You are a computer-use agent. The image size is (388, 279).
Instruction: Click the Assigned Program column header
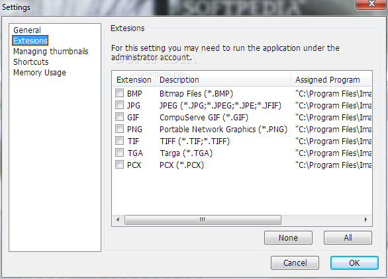331,80
